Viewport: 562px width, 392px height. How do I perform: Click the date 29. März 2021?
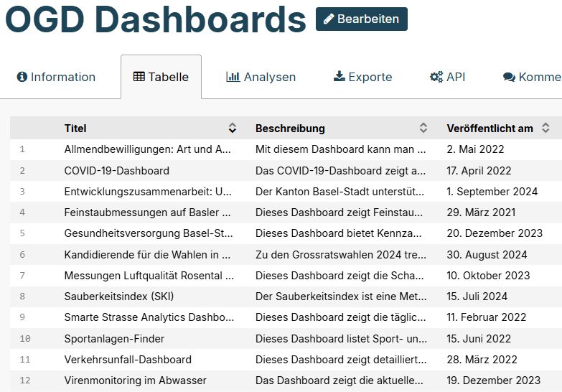click(482, 213)
